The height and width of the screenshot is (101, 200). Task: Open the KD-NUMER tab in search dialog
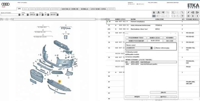click(170, 38)
